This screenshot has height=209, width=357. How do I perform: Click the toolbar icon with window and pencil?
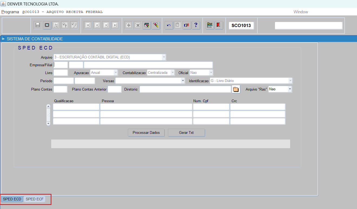pyautogui.click(x=147, y=25)
